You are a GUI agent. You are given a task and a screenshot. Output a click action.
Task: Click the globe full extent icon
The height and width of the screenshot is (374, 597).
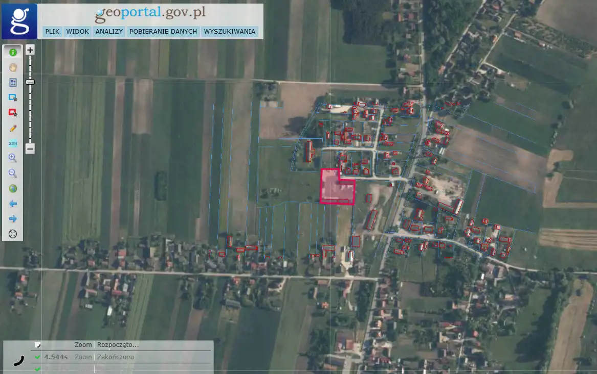tap(13, 189)
